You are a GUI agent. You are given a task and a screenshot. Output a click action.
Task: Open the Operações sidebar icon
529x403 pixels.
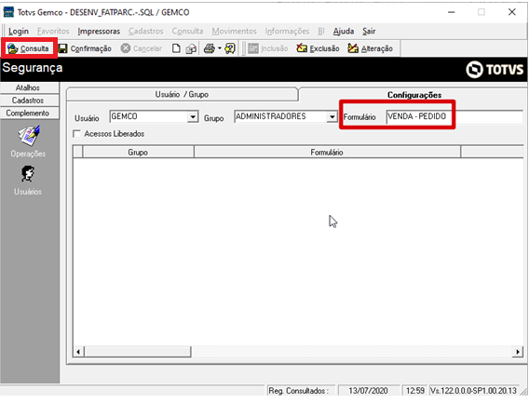(28, 141)
